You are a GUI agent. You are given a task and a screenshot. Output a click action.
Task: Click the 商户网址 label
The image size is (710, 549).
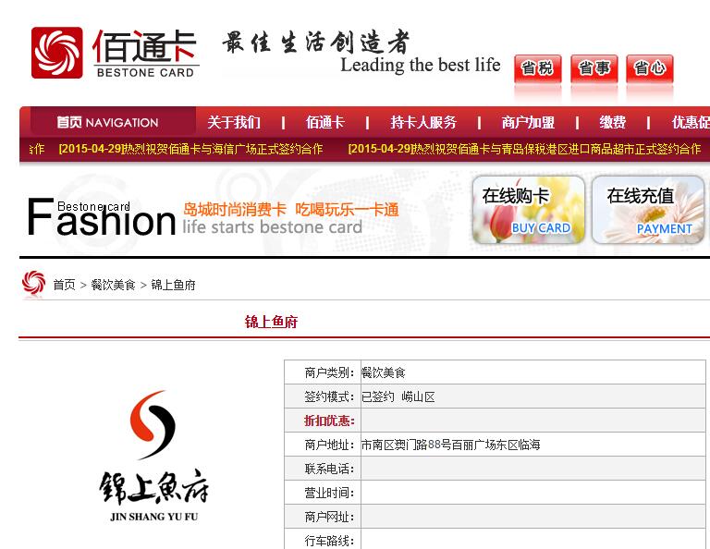click(x=329, y=517)
